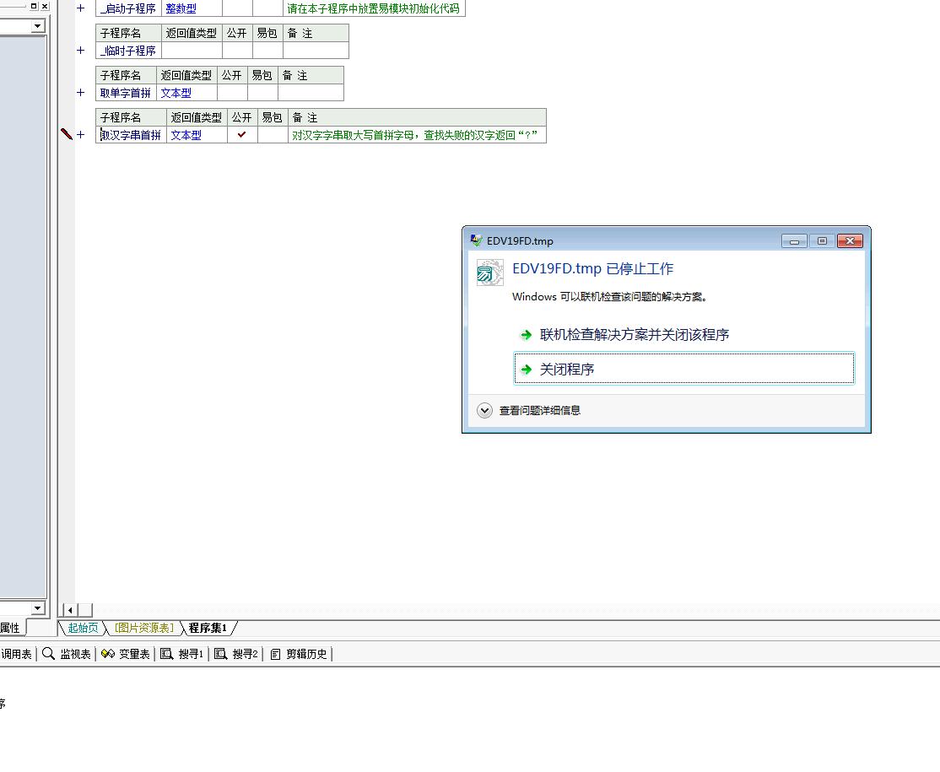The image size is (940, 772).
Task: Click the 请在本子程序中放置易模块初始化代码 remark
Action: click(x=374, y=8)
